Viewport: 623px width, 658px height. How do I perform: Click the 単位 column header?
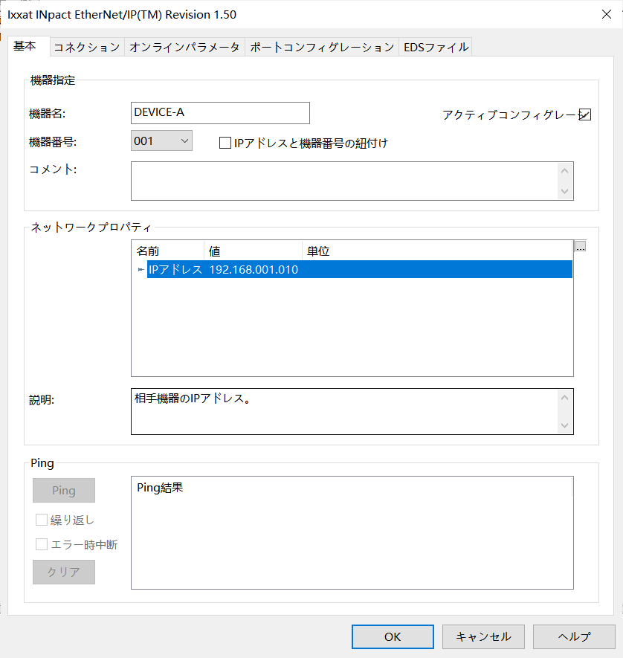point(437,251)
